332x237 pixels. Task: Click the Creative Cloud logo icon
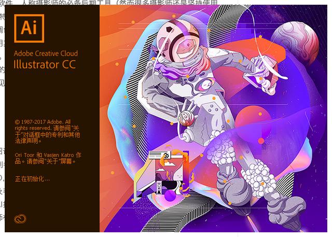pos(20,219)
